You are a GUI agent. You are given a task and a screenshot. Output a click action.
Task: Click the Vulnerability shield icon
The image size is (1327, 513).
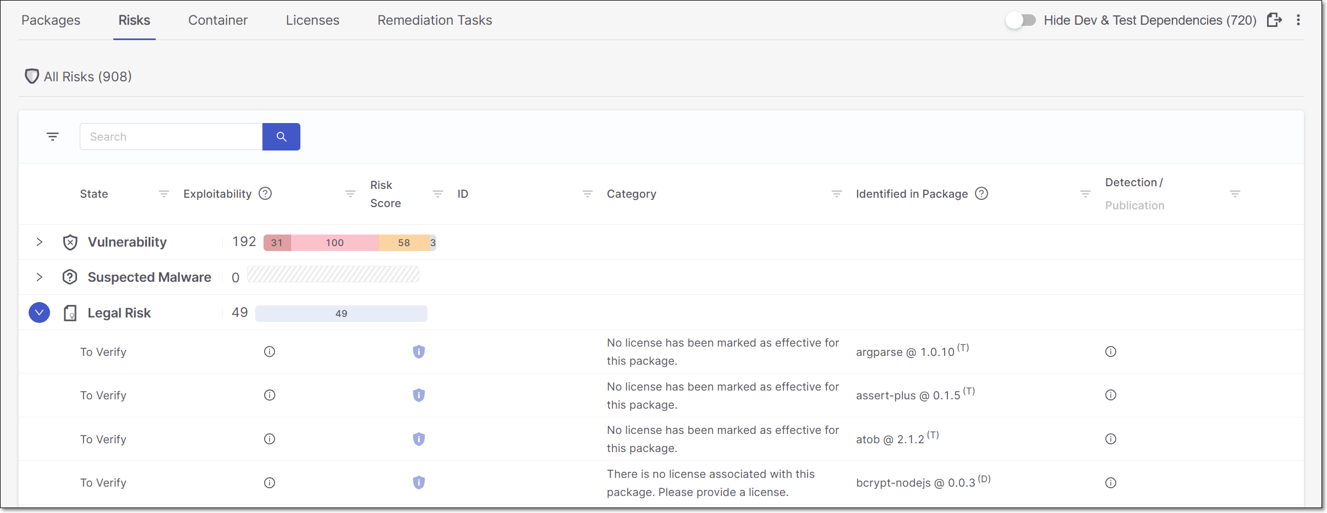70,242
